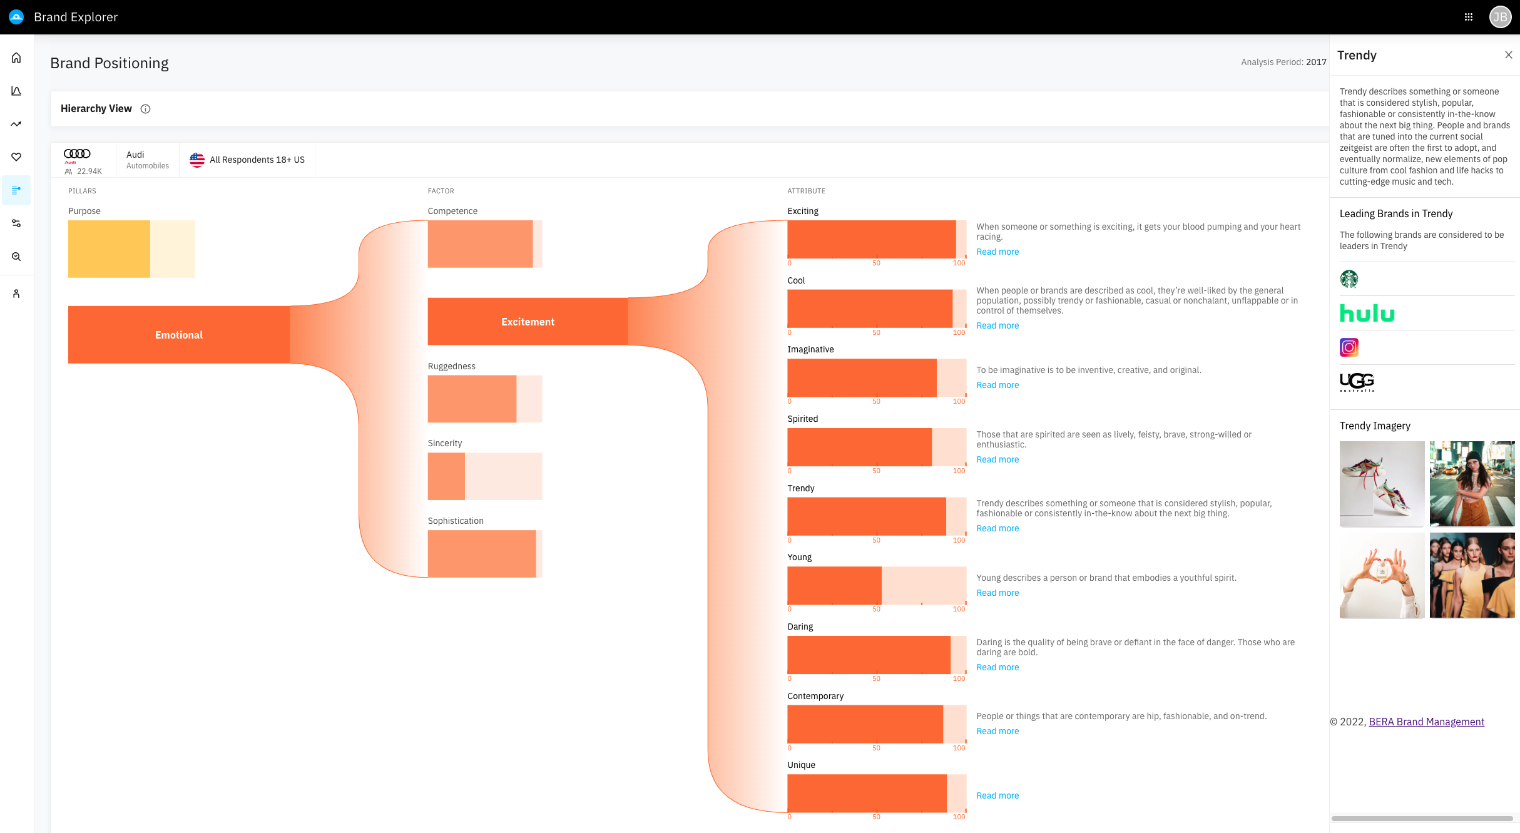Open the sneaker thumbnail in Trendy Imagery
Viewport: 1520px width, 833px height.
click(1382, 484)
